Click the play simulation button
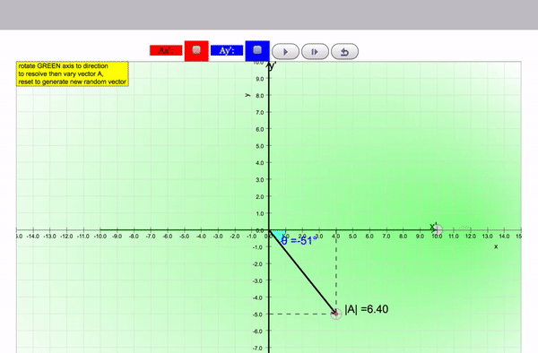 click(x=285, y=52)
